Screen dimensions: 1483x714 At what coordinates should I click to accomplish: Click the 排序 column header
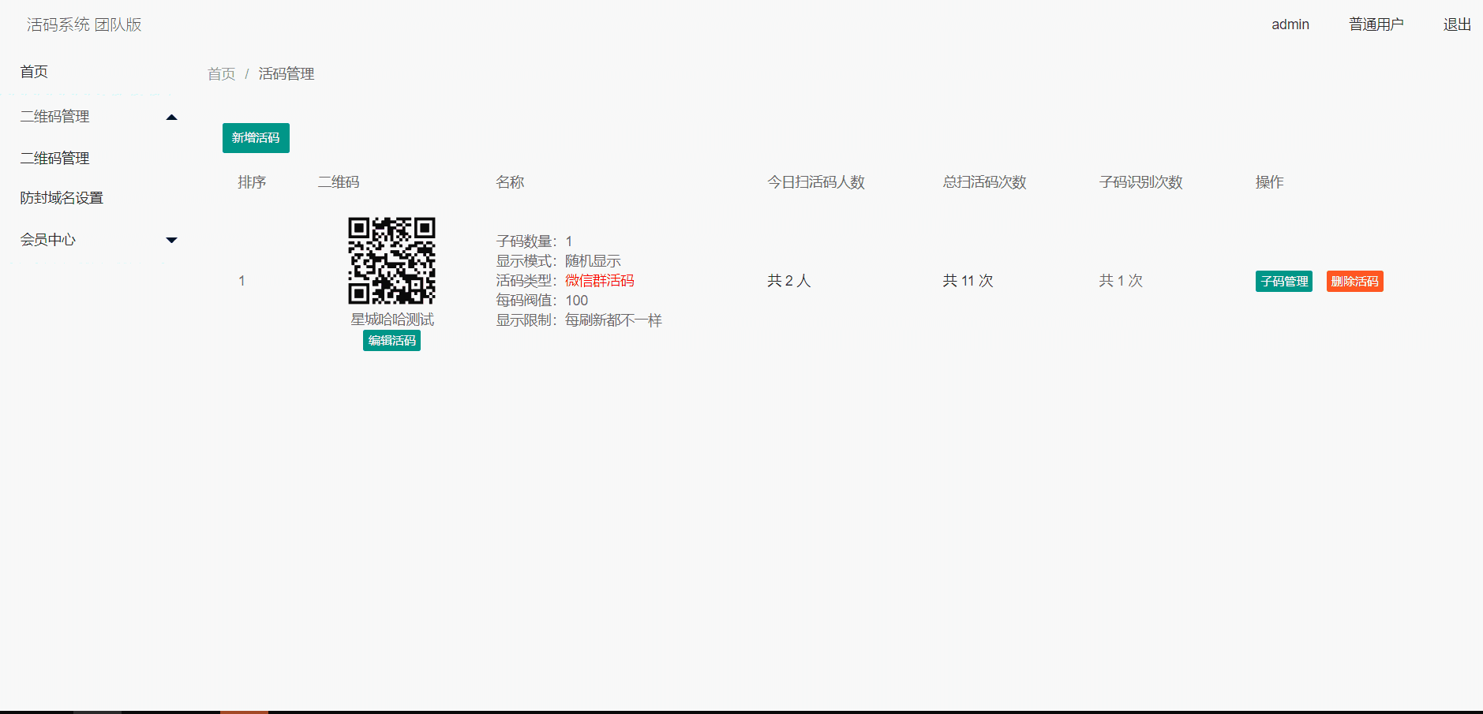[252, 182]
